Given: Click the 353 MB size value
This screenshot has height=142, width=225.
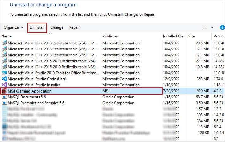Looking at the screenshot, I should (x=203, y=79).
